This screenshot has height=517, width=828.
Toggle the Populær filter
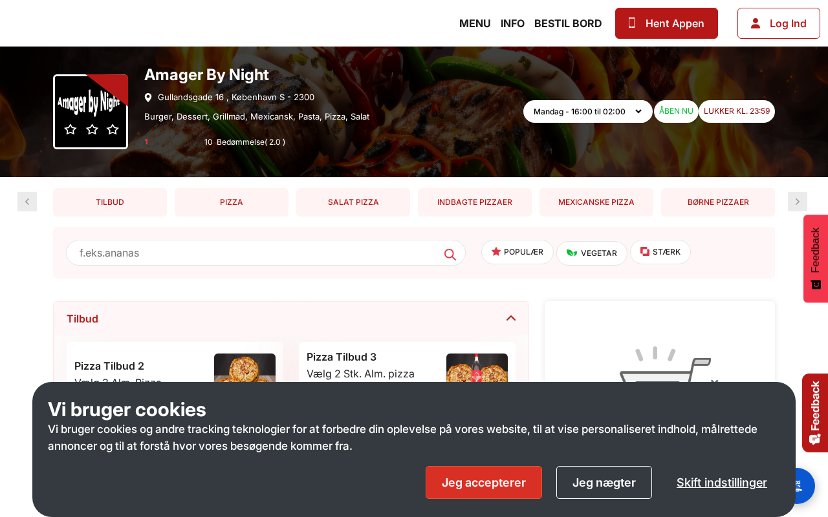[x=517, y=252]
